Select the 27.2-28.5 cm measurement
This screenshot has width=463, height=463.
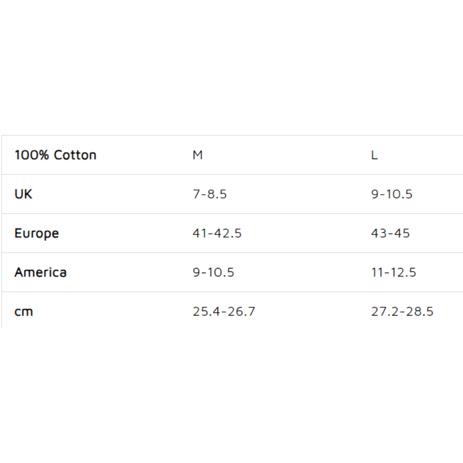pyautogui.click(x=402, y=312)
